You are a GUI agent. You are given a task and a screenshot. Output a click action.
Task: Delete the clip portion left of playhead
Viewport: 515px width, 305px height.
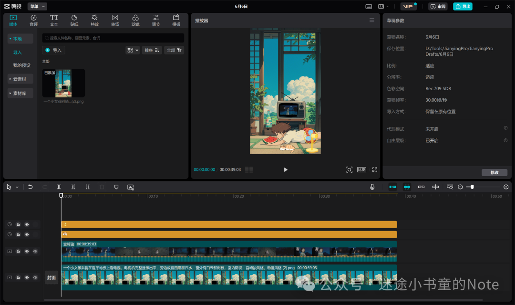pyautogui.click(x=73, y=187)
